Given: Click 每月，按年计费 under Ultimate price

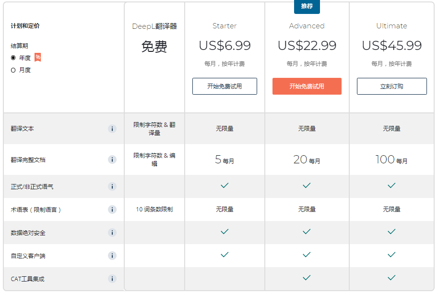Looking at the screenshot, I should pyautogui.click(x=391, y=64).
